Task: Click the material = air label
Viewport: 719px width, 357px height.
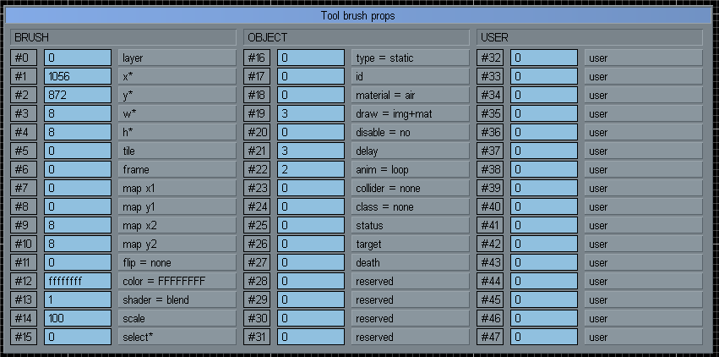Action: pyautogui.click(x=410, y=96)
